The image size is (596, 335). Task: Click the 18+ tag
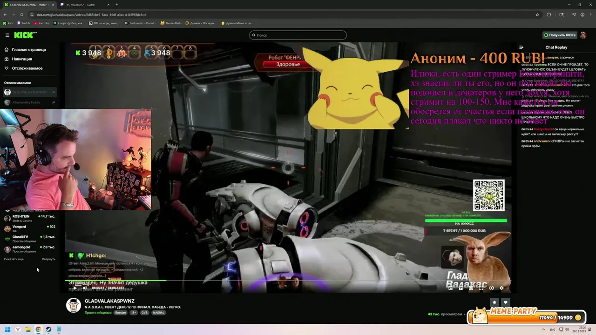tap(133, 313)
